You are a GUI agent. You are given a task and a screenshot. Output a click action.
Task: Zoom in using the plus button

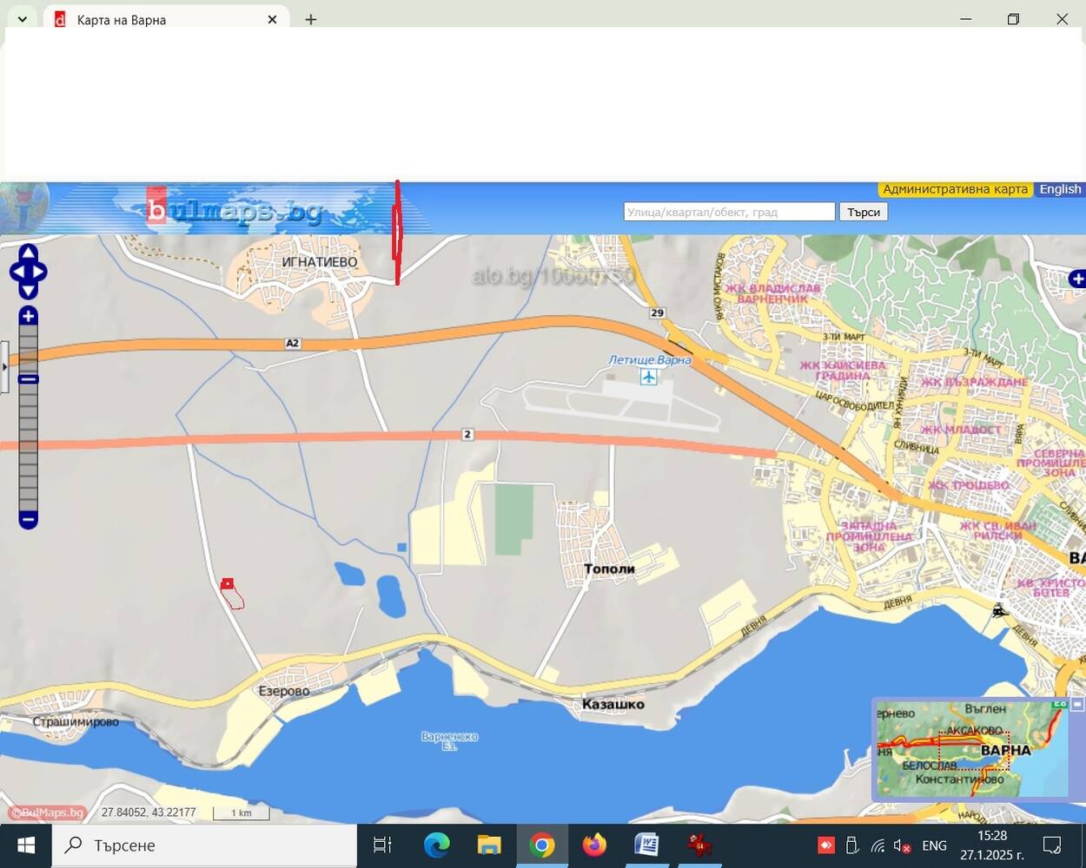(28, 316)
